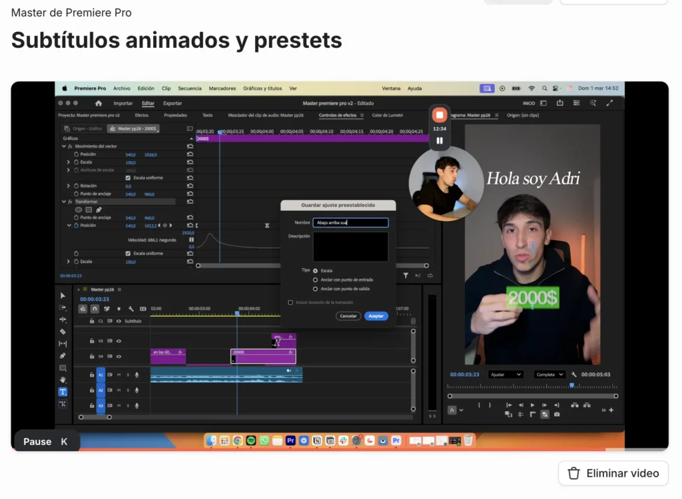Select the 'Anclar con punto de entrada' option
This screenshot has width=682, height=499.
click(x=316, y=279)
